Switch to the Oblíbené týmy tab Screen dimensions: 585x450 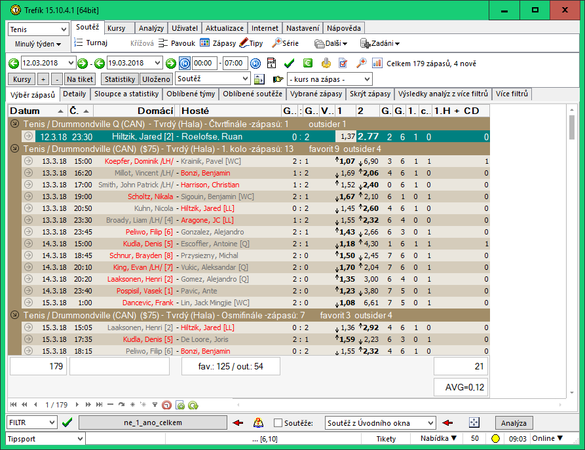[191, 94]
